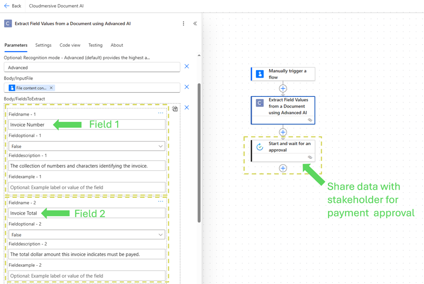Click connection link icon on approval card
This screenshot has height=284, width=424.
pos(310,157)
